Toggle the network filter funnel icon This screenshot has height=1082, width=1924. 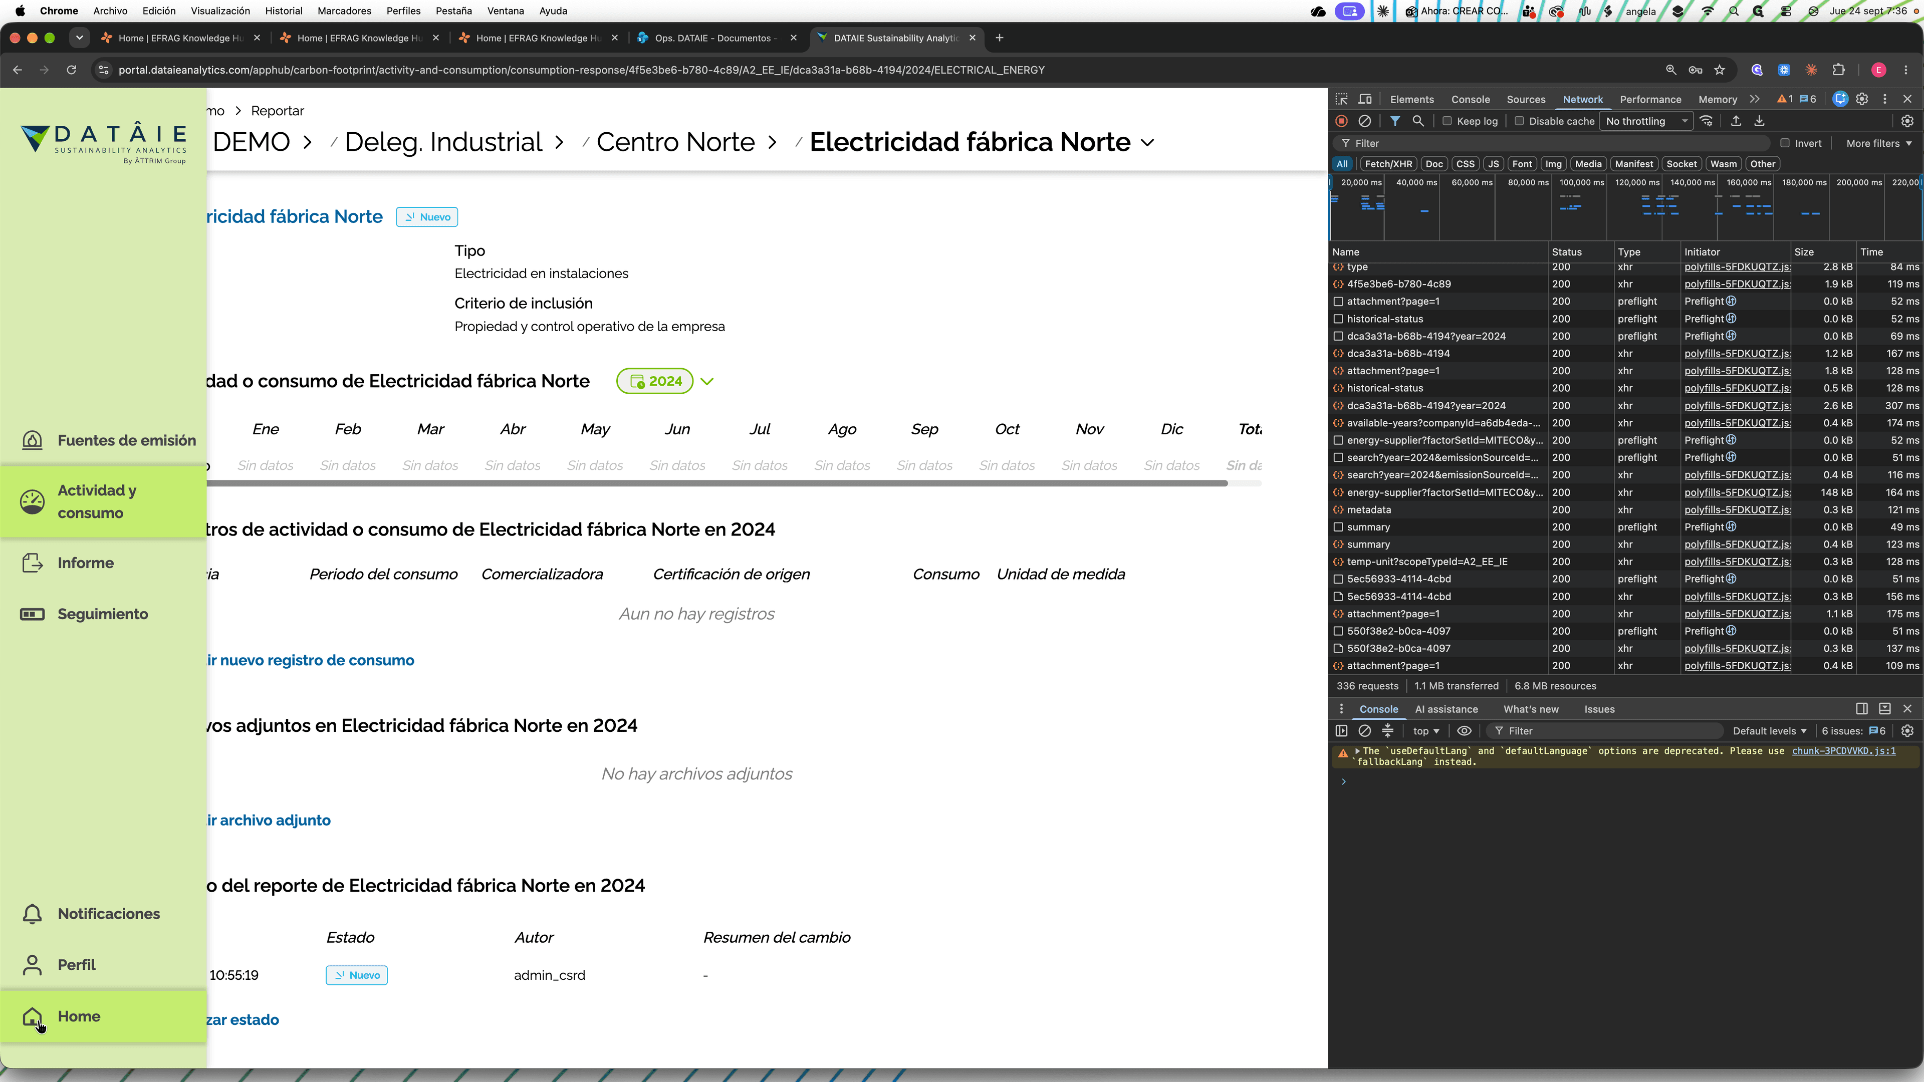click(1394, 121)
